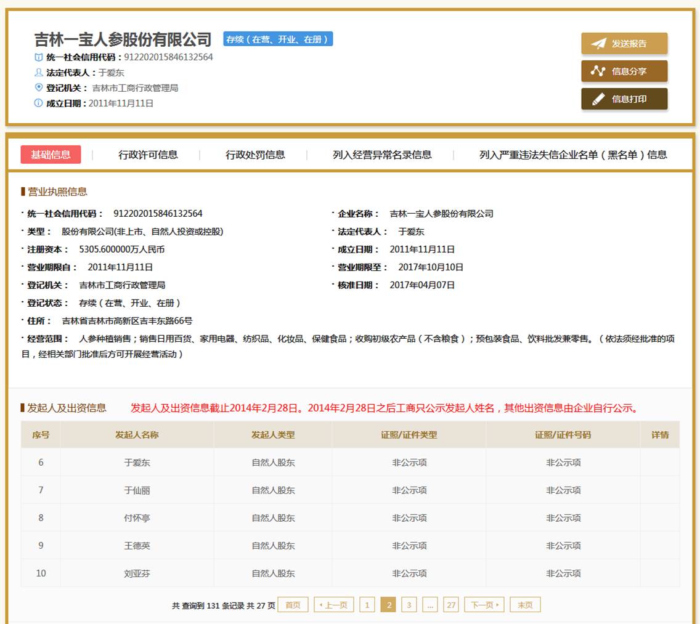Click the legal representative person icon
This screenshot has width=700, height=624.
point(39,72)
